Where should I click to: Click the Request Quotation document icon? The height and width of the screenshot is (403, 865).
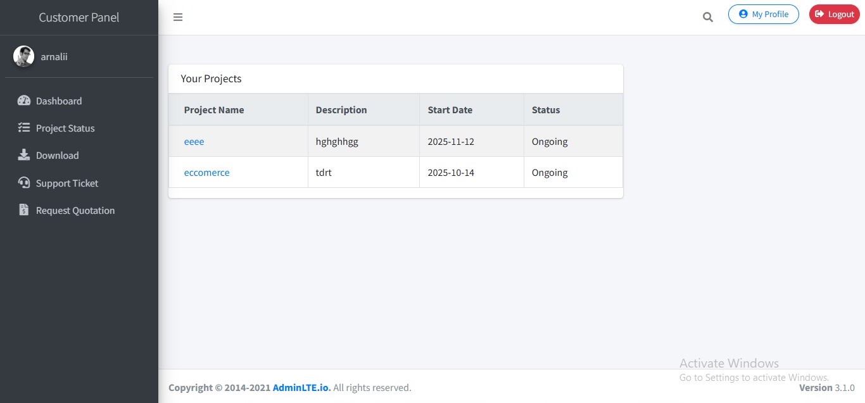point(24,210)
